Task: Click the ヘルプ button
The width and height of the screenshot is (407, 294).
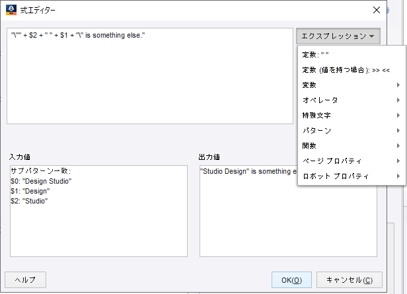Action: pos(25,280)
